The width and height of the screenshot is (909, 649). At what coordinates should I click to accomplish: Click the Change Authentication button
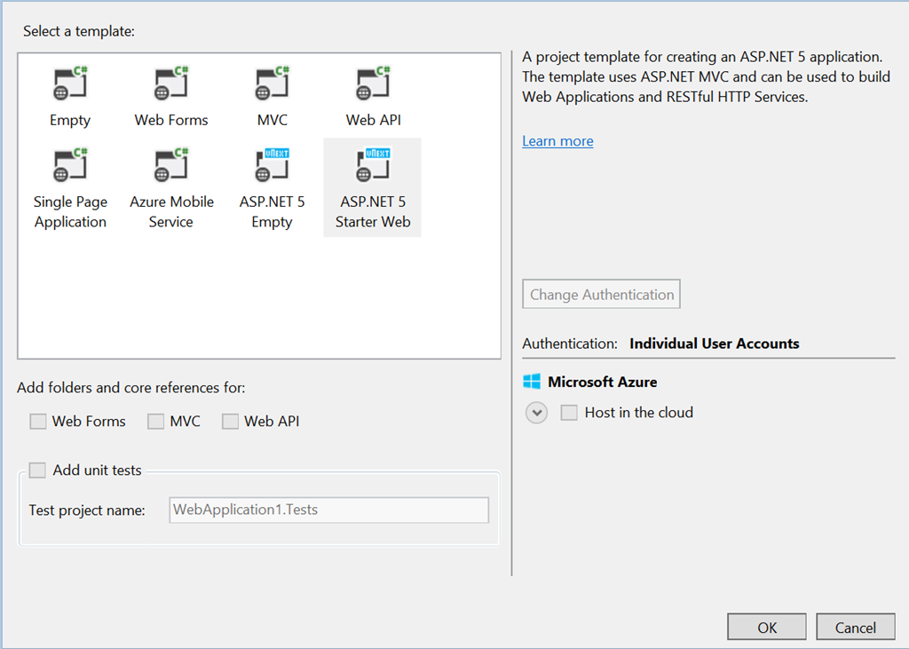pyautogui.click(x=601, y=294)
